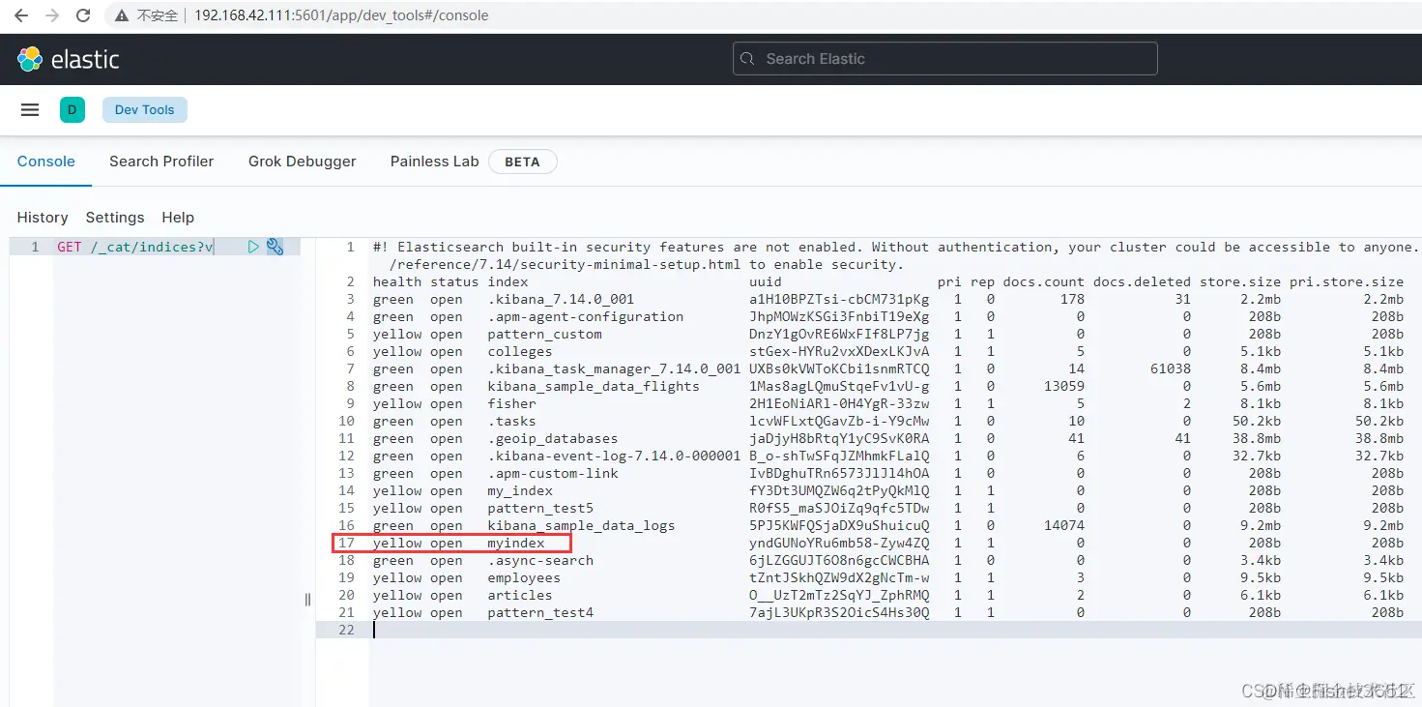The width and height of the screenshot is (1422, 707).
Task: Click the .kibana-event-log-7.14.0-000001 index name
Action: 614,456
